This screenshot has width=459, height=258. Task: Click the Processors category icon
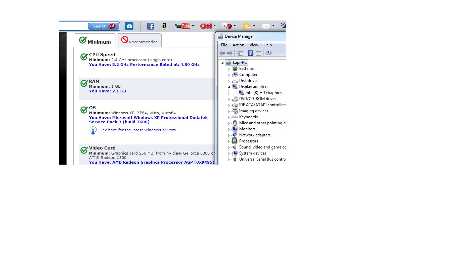(x=235, y=141)
